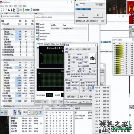134x134 pixels.
Task: Collapse third CPU [#0] group near bottom
Action: pyautogui.click(x=2, y=106)
